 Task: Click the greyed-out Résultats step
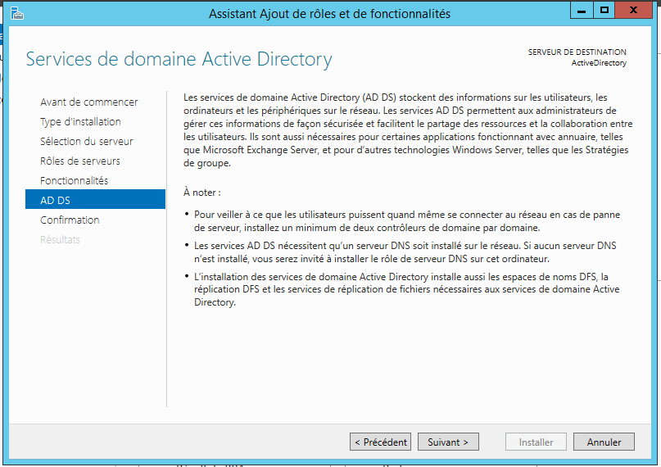(x=60, y=239)
